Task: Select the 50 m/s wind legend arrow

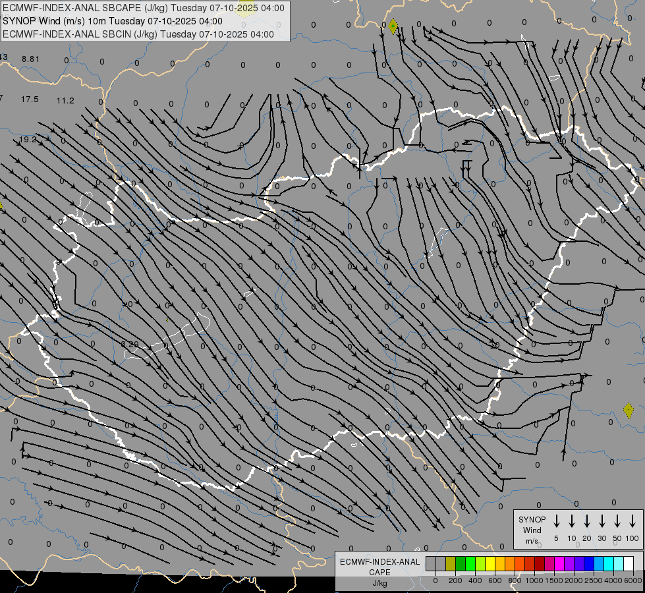Action: (617, 521)
